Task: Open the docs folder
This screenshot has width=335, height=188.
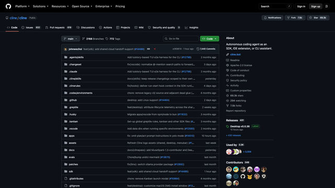Action: [72, 150]
